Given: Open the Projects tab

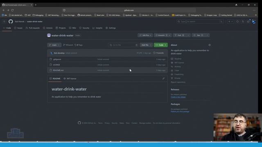Looking at the screenshot, I should [61, 28].
